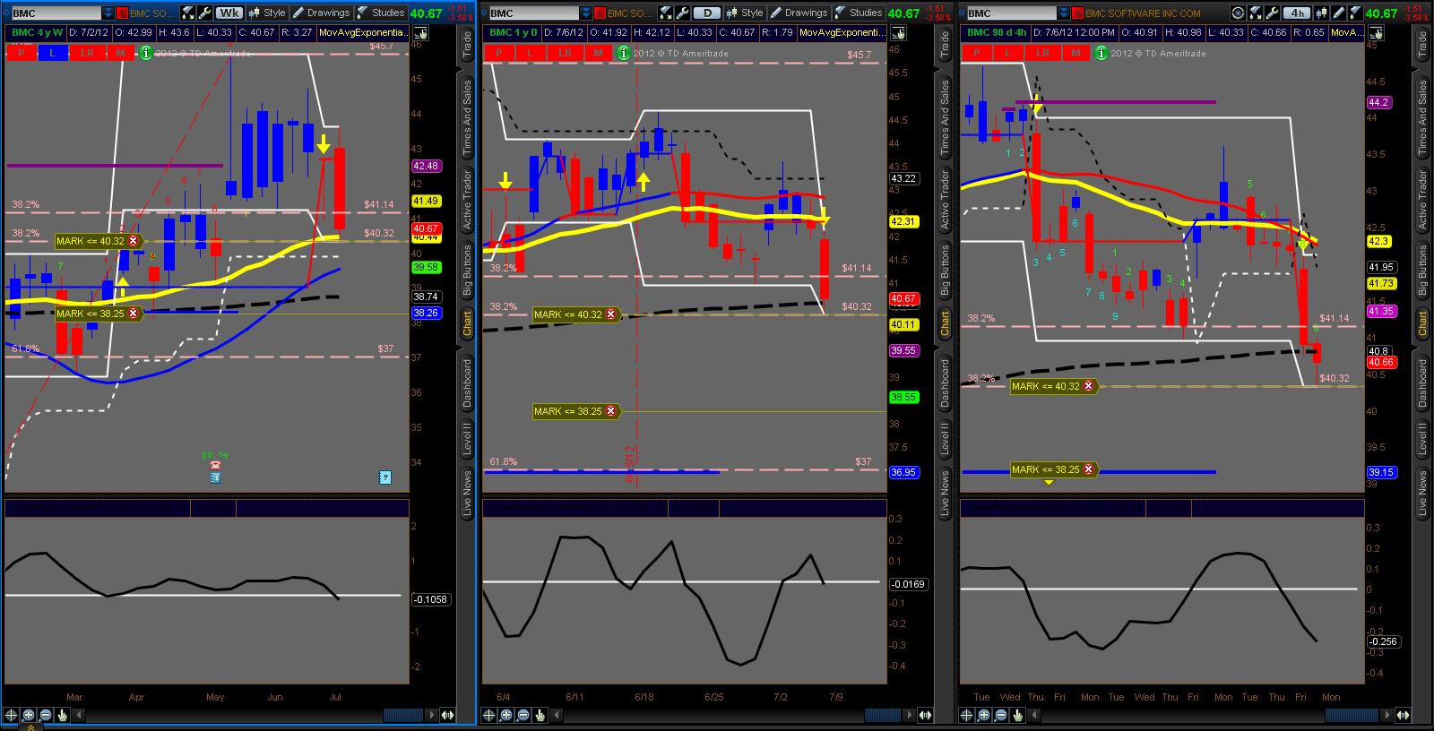The width and height of the screenshot is (1434, 731).
Task: Click pencil Drawings icon in 4h chart toolbar
Action: [1339, 13]
